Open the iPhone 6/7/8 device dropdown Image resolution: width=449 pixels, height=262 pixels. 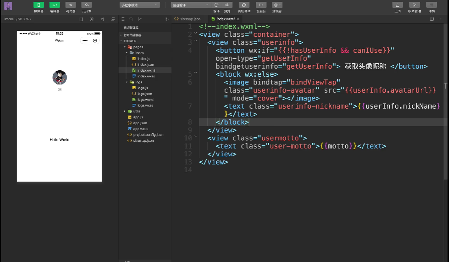pyautogui.click(x=18, y=19)
